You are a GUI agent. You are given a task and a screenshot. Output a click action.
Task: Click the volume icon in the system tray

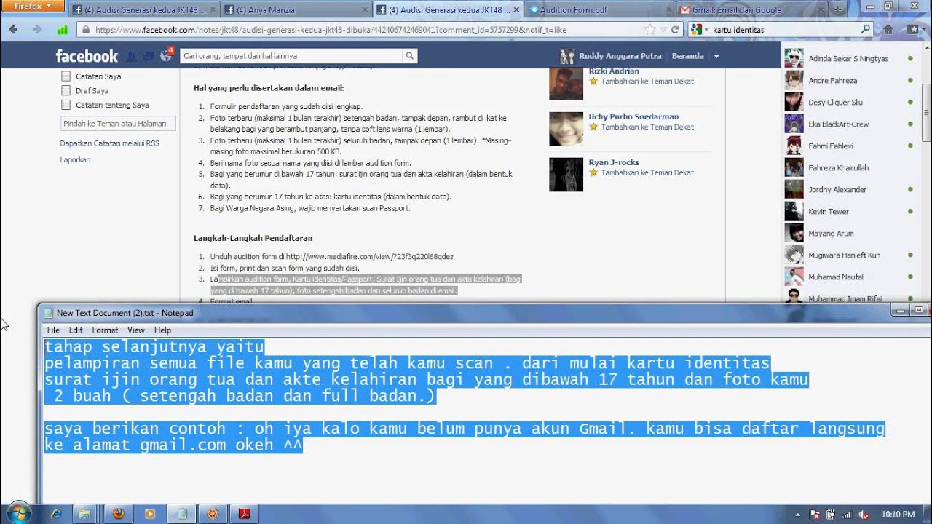863,515
